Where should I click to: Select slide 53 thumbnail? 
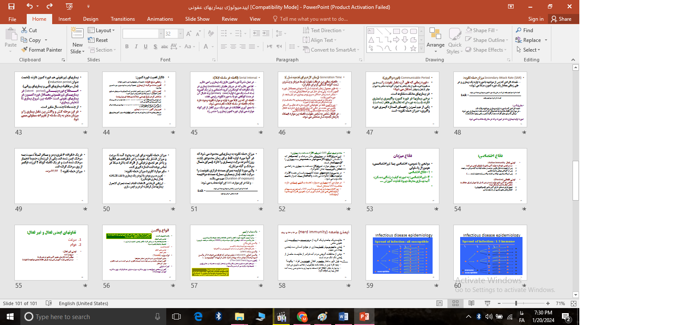click(x=402, y=176)
